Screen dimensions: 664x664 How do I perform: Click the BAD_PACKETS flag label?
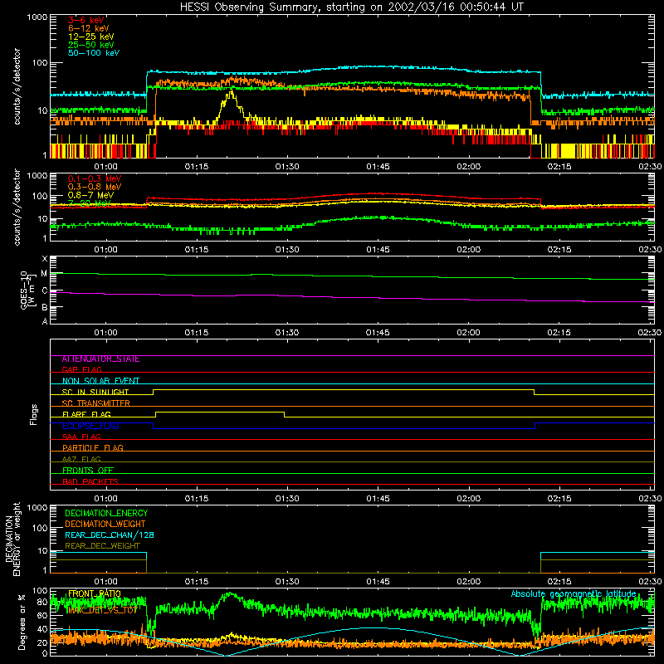90,481
